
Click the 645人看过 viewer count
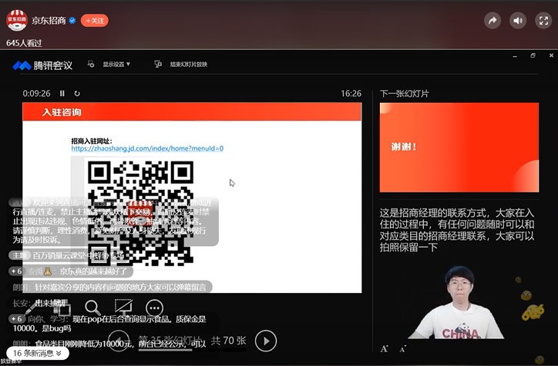[x=24, y=43]
